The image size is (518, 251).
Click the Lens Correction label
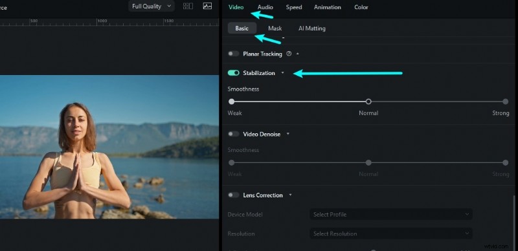(263, 195)
